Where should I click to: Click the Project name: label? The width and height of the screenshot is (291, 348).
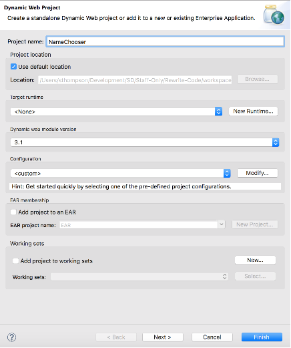[25, 41]
